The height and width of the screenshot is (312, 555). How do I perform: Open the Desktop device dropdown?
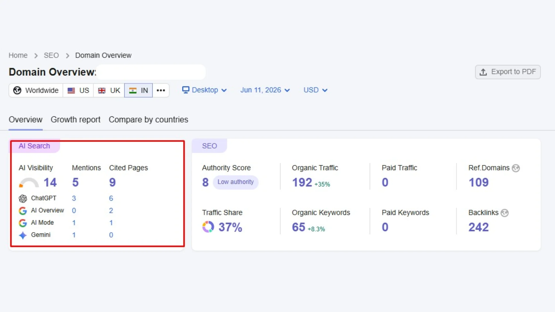point(204,90)
